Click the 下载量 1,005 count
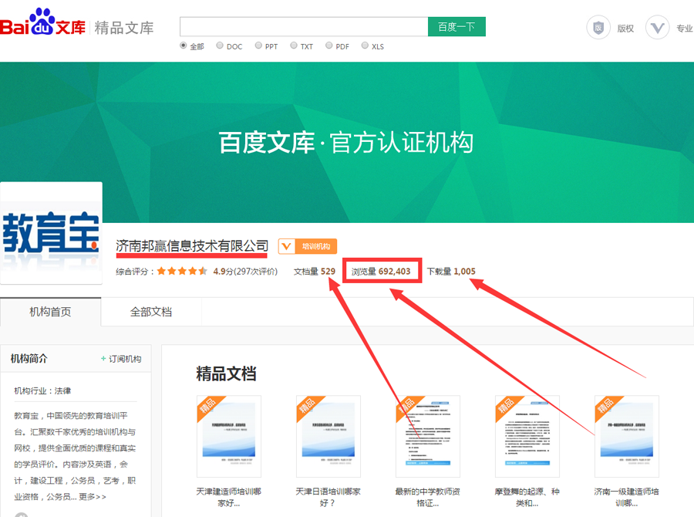The width and height of the screenshot is (694, 517). click(x=451, y=271)
